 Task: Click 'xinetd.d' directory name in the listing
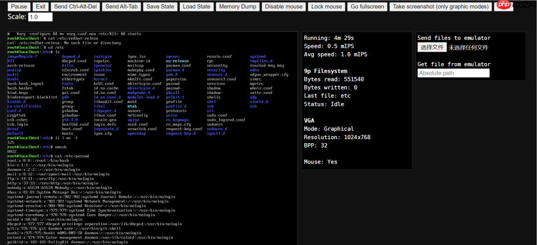point(259,101)
